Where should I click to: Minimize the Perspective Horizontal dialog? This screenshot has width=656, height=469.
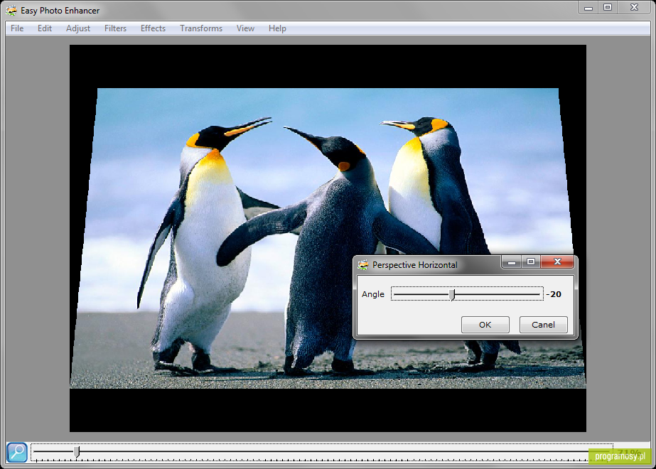point(511,262)
